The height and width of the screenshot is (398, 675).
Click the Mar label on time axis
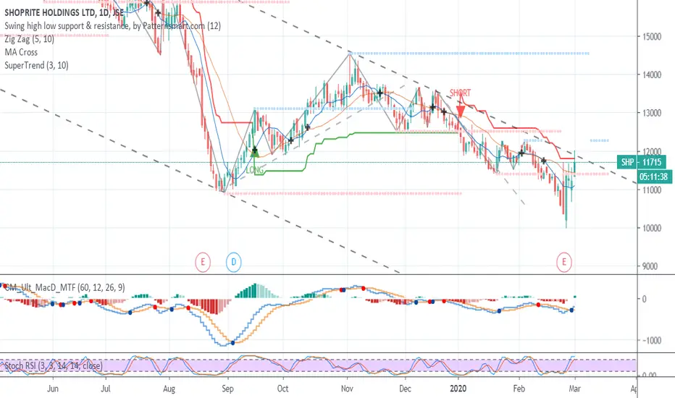click(575, 389)
